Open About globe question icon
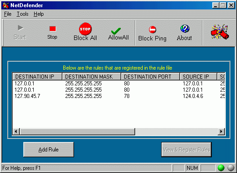 [x=185, y=29]
